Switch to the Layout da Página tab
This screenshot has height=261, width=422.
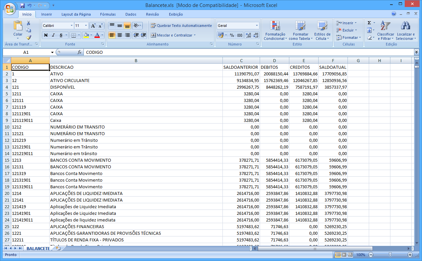pos(76,14)
